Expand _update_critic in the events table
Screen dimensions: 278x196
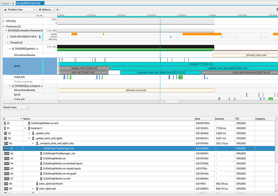tap(29, 133)
